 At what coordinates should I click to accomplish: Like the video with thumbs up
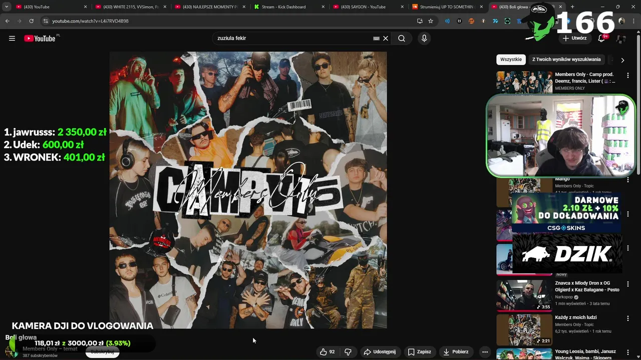pyautogui.click(x=327, y=352)
